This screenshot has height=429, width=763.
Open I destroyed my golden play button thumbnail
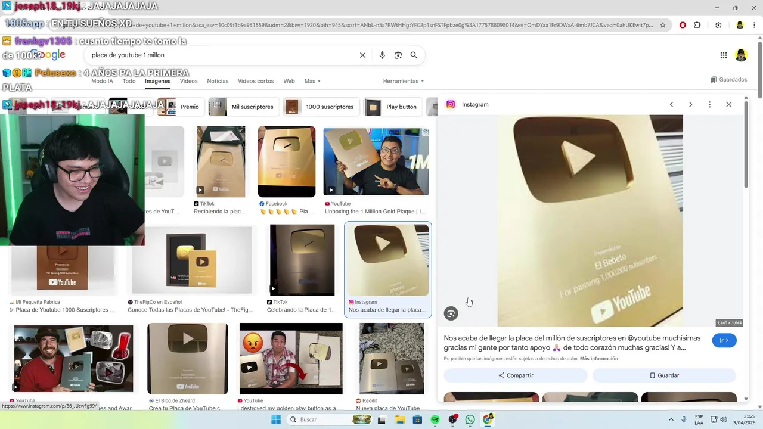coord(291,359)
